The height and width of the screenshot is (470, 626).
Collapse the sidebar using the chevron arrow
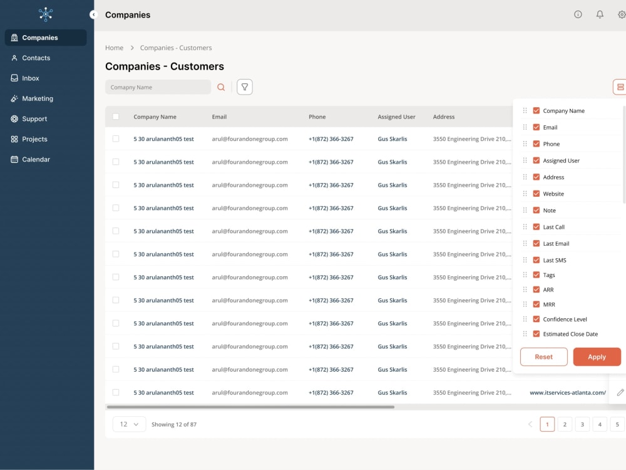click(x=94, y=14)
